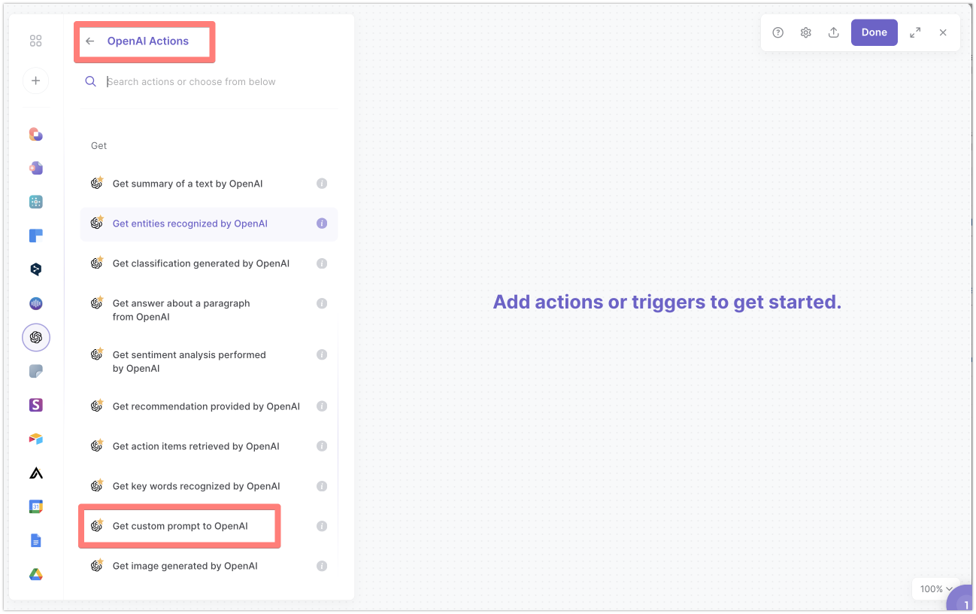The height and width of the screenshot is (614, 976).
Task: Select the ChatGPT app icon in the sidebar
Action: coord(36,337)
